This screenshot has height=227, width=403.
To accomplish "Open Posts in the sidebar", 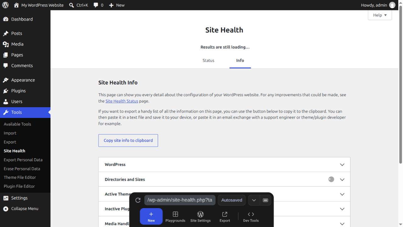I will [x=25, y=33].
